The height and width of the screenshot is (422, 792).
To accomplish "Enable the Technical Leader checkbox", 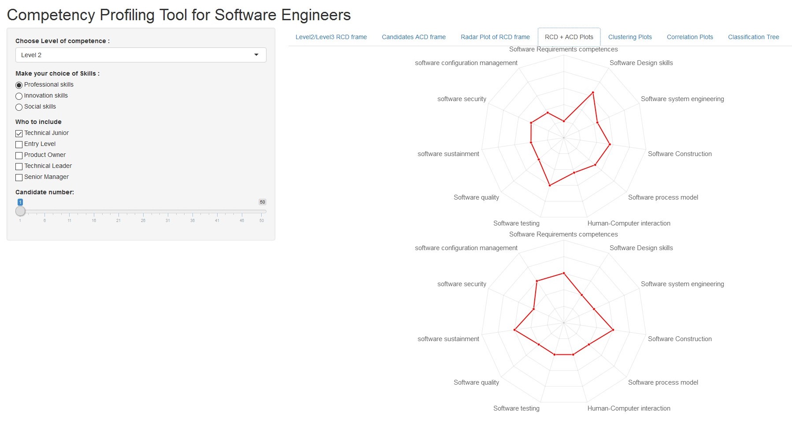I will pos(19,167).
